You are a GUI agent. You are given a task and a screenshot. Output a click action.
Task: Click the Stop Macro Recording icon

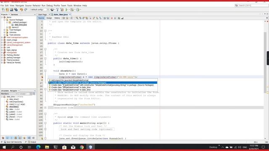[115, 18]
